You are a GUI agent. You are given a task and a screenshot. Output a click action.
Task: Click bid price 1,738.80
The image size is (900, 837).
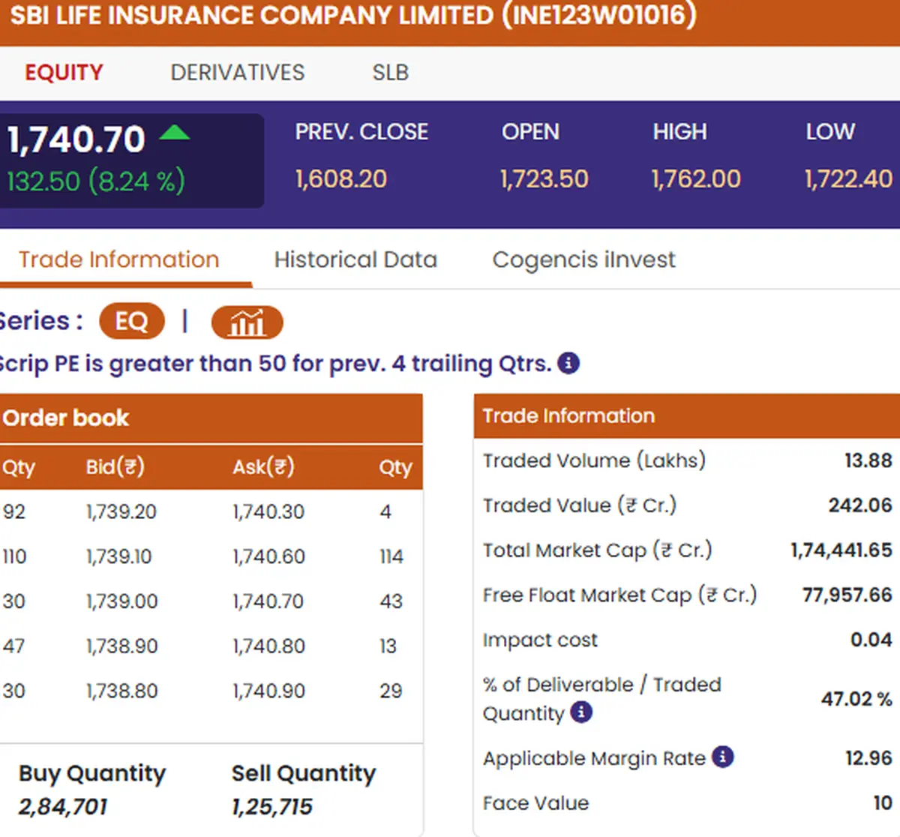tap(121, 691)
